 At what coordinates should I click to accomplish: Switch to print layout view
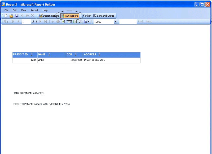coord(75,22)
